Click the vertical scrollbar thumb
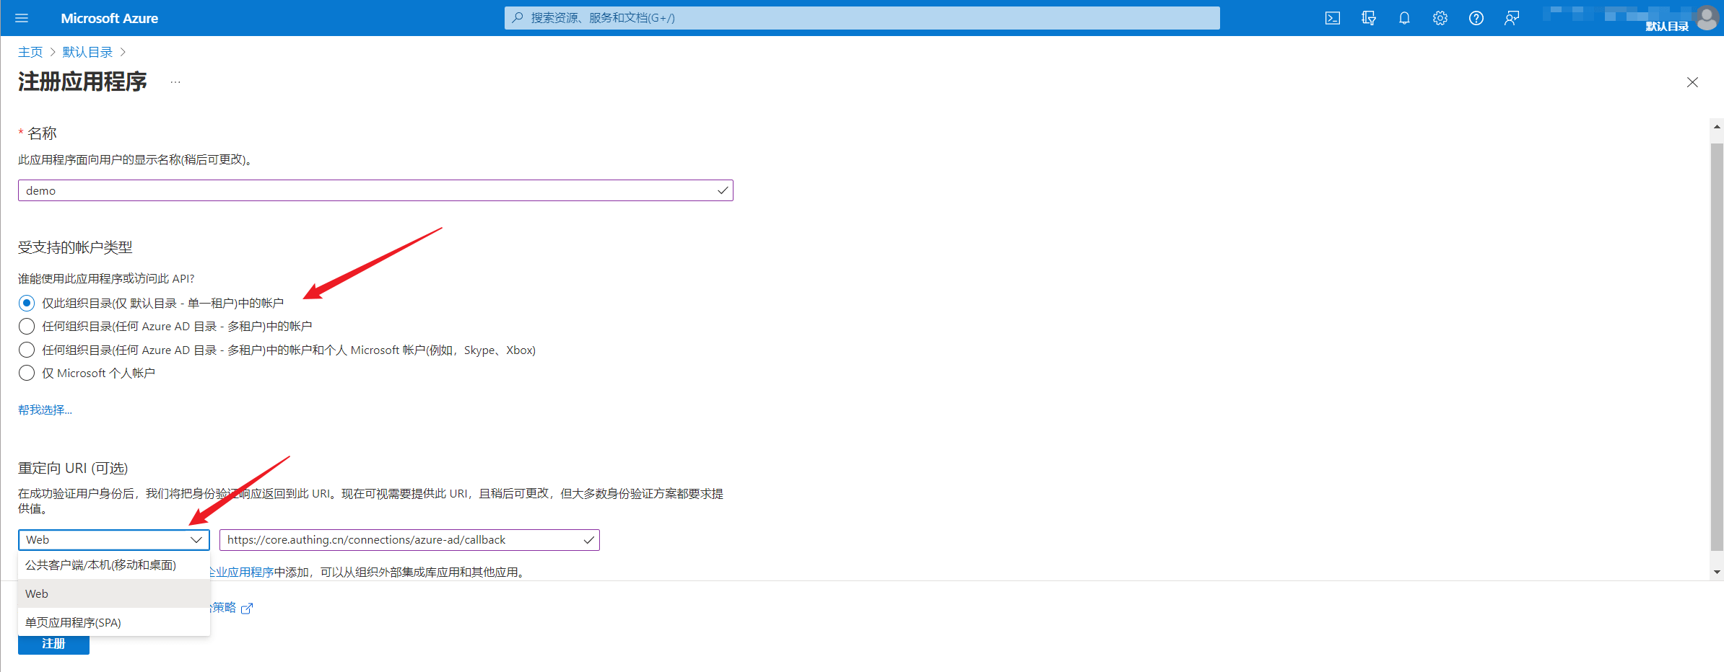This screenshot has height=672, width=1724. pyautogui.click(x=1717, y=346)
